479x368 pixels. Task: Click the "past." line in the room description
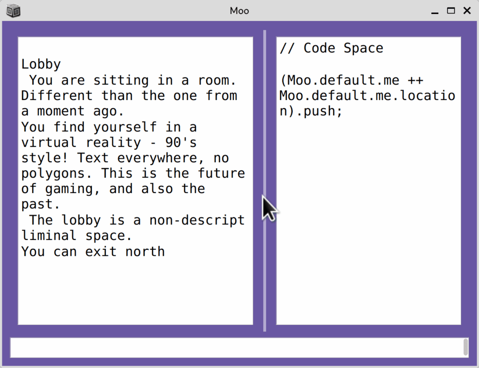tap(41, 205)
